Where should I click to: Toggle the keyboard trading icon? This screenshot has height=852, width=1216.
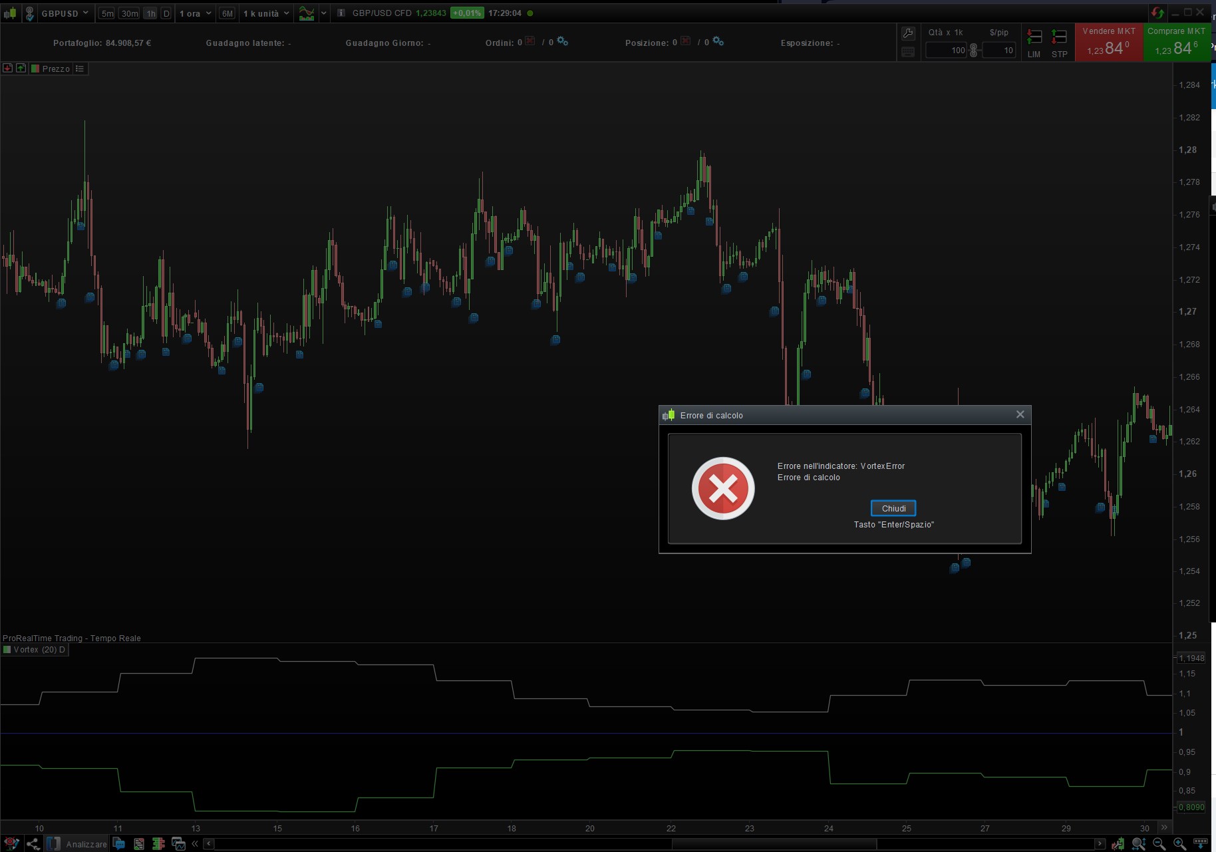click(x=908, y=52)
